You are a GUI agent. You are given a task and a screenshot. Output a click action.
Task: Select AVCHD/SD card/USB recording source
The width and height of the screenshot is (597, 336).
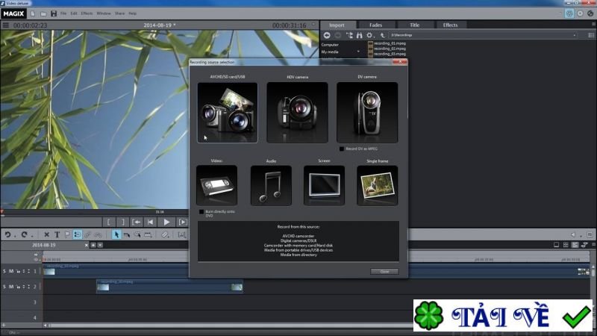228,112
